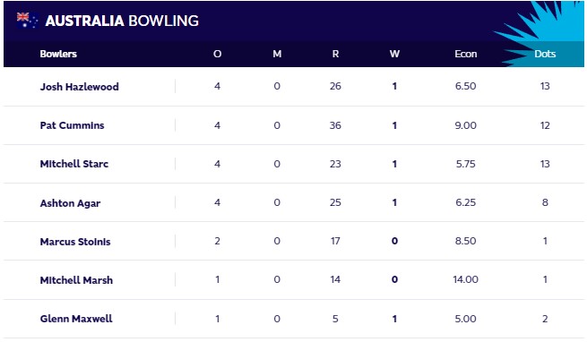Click Mitchell Marsh's 14.00 economy value
Screen dimensions: 587x342
pyautogui.click(x=466, y=279)
